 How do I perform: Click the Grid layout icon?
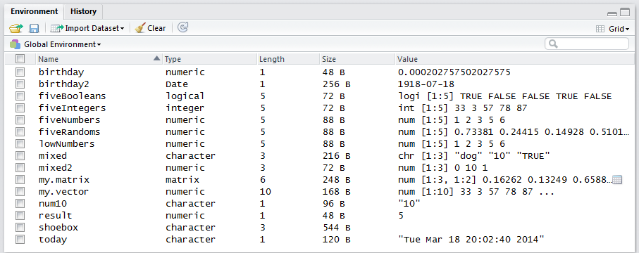click(600, 29)
